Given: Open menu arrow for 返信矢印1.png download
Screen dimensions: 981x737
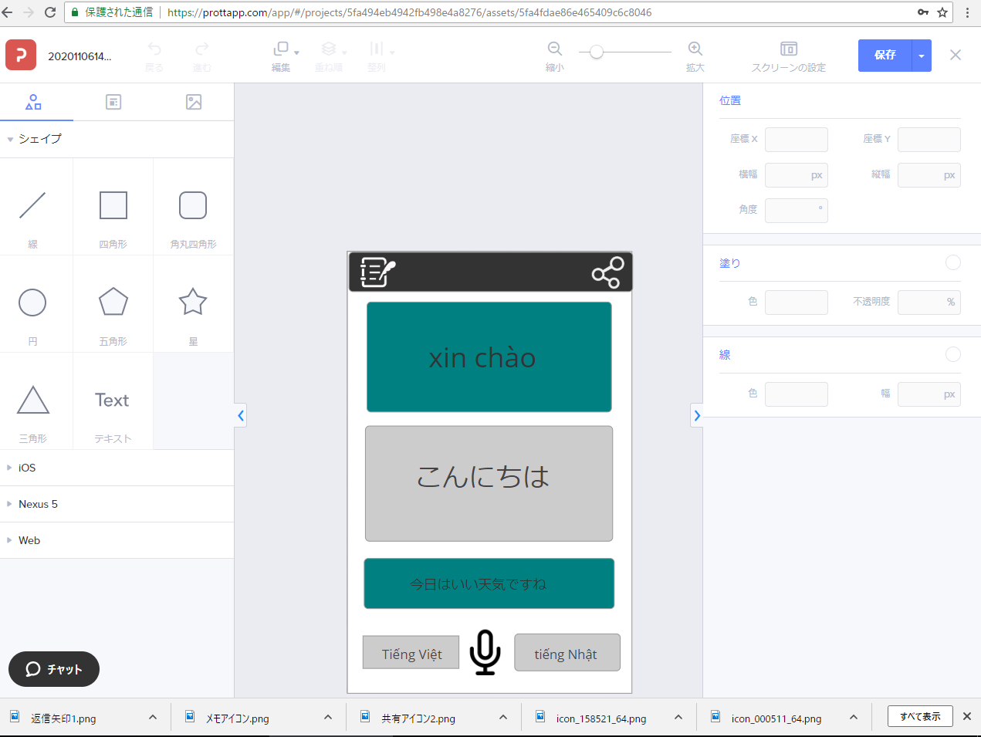Looking at the screenshot, I should (153, 717).
